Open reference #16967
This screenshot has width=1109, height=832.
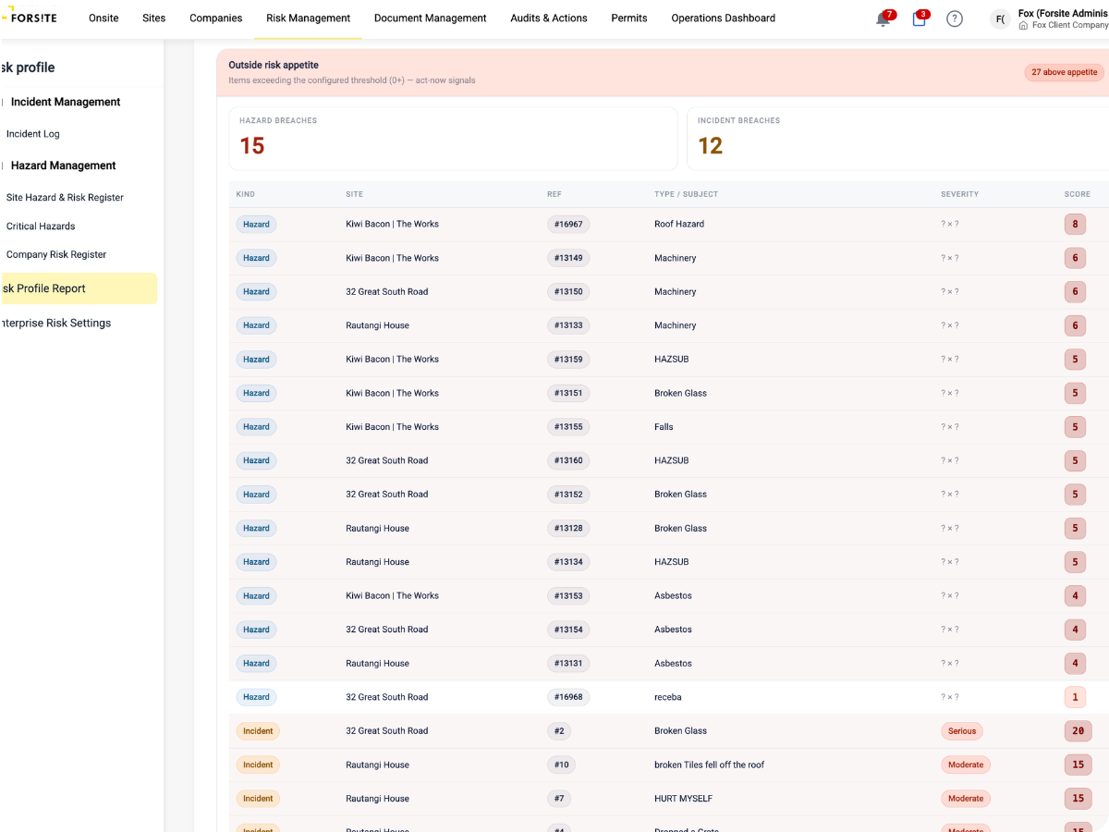[568, 224]
